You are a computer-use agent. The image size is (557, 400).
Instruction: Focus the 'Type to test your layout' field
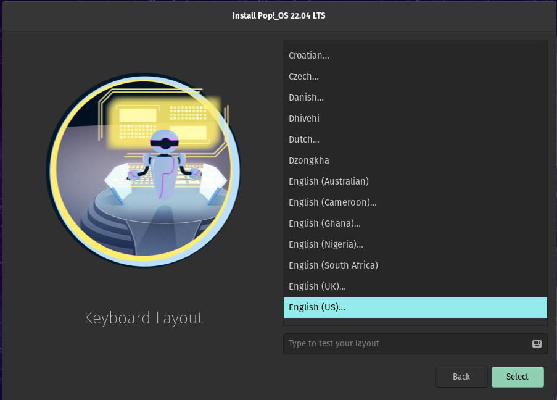(x=415, y=343)
